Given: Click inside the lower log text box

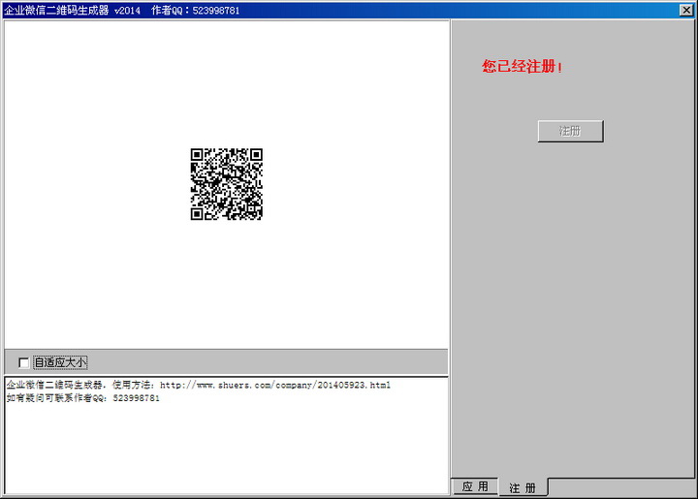Looking at the screenshot, I should (x=226, y=435).
